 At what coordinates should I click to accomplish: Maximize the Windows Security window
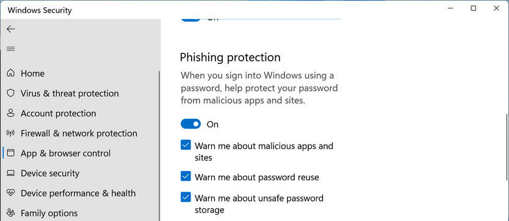[474, 9]
